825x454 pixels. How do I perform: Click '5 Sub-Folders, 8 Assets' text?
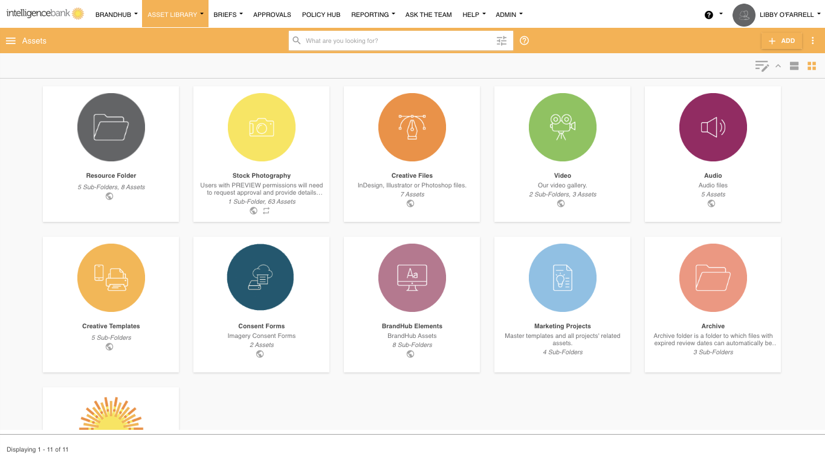tap(111, 187)
